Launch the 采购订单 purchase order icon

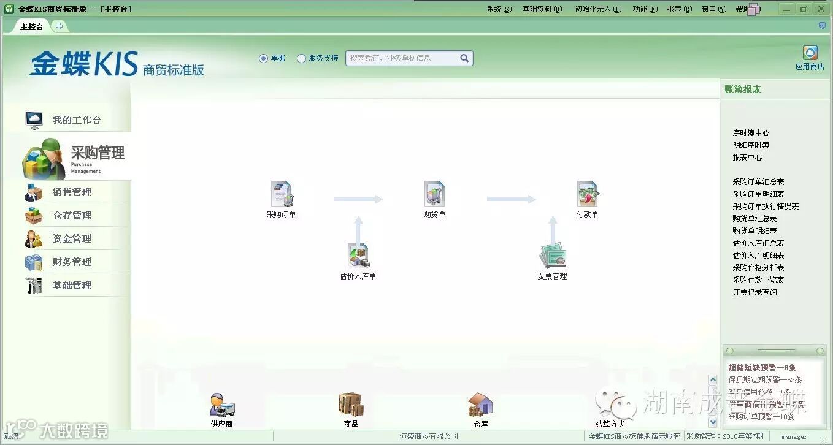click(282, 194)
